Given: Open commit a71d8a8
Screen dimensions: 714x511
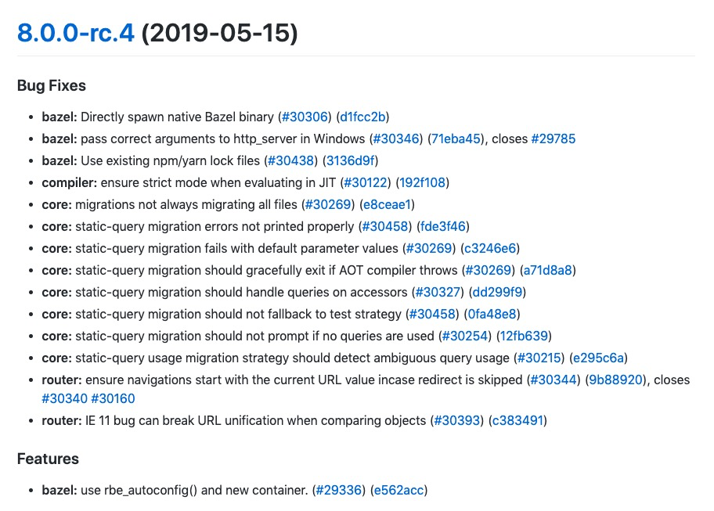Looking at the screenshot, I should pyautogui.click(x=547, y=270).
